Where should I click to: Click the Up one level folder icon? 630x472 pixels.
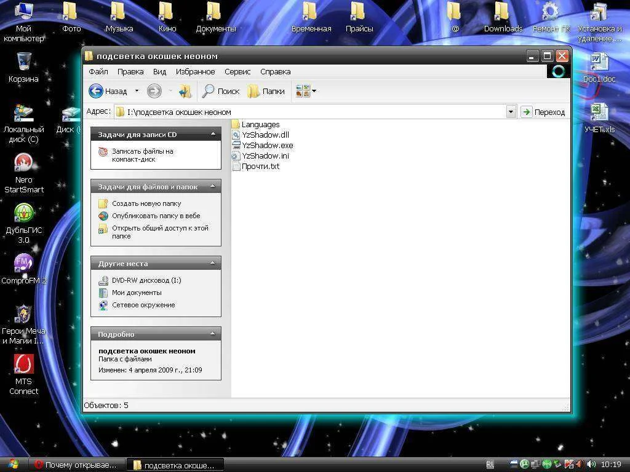click(185, 92)
